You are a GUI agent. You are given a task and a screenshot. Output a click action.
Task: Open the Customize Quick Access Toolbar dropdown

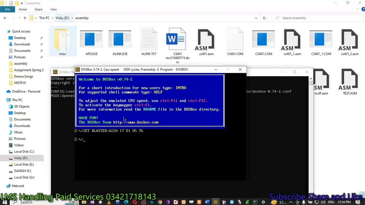22,3
